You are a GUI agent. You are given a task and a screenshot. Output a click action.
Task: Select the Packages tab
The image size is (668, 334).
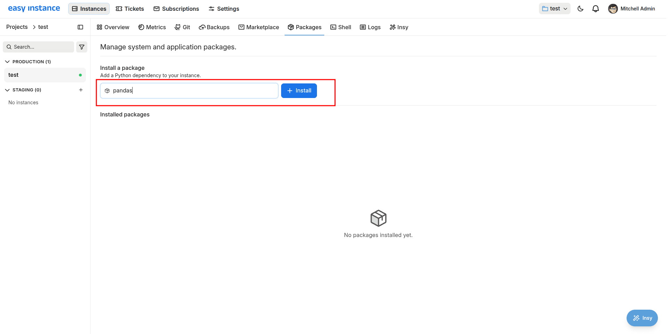coord(304,27)
